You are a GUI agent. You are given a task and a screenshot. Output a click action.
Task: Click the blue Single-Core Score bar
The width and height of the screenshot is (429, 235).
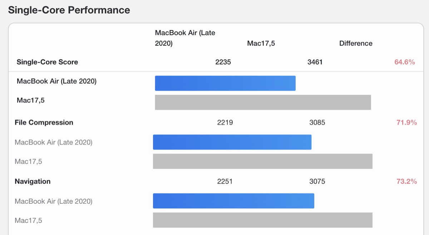tap(225, 83)
